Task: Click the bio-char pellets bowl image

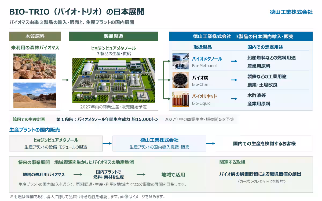Action: (x=180, y=80)
